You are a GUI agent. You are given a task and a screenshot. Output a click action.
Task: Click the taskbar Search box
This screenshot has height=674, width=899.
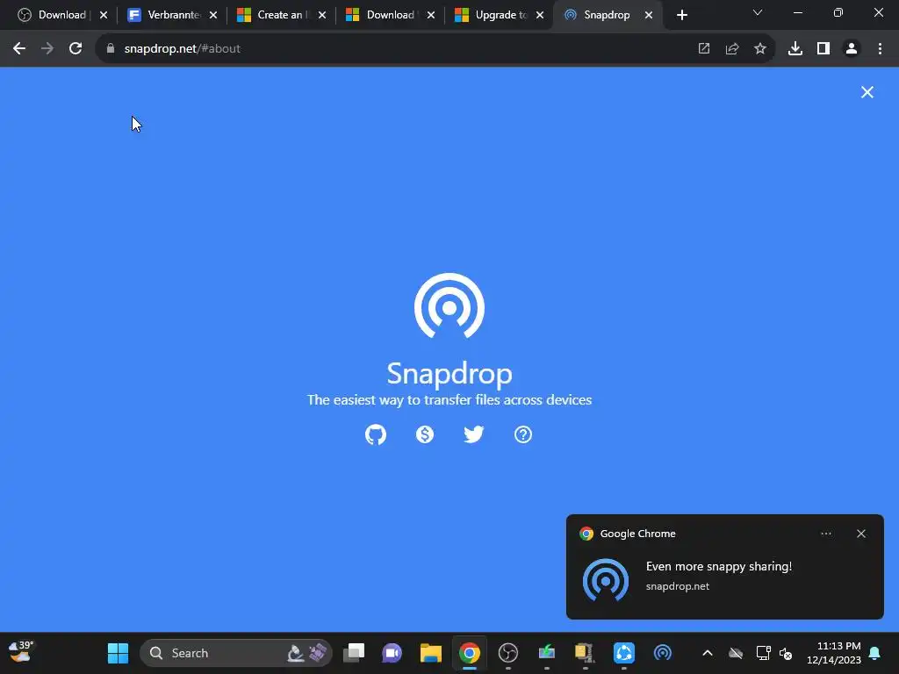click(235, 653)
